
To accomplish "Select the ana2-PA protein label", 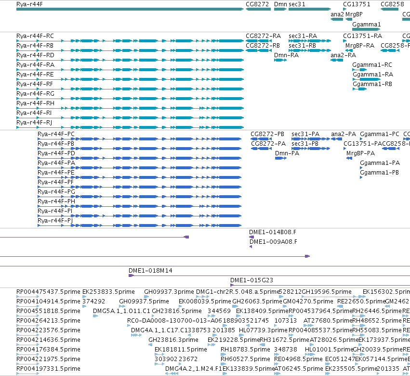I will click(x=344, y=134).
